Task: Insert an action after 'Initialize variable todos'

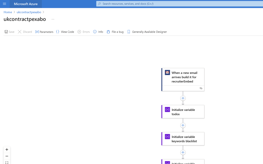Action: (x=183, y=125)
